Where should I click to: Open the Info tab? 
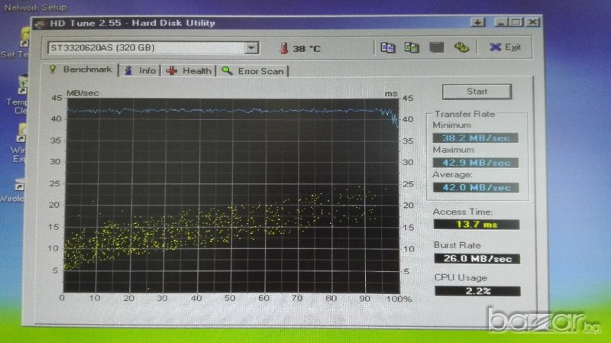[x=141, y=70]
